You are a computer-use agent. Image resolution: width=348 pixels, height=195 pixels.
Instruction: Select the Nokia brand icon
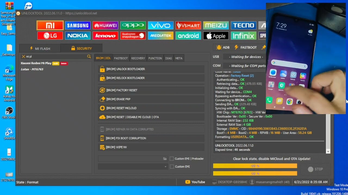point(78,36)
